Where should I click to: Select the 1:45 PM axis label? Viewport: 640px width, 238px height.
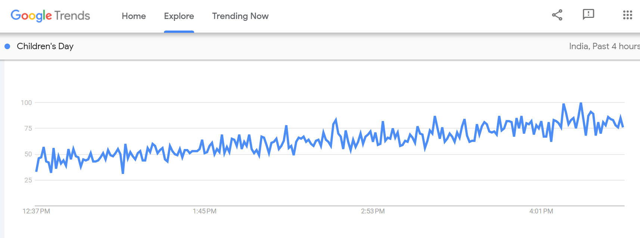(x=204, y=211)
